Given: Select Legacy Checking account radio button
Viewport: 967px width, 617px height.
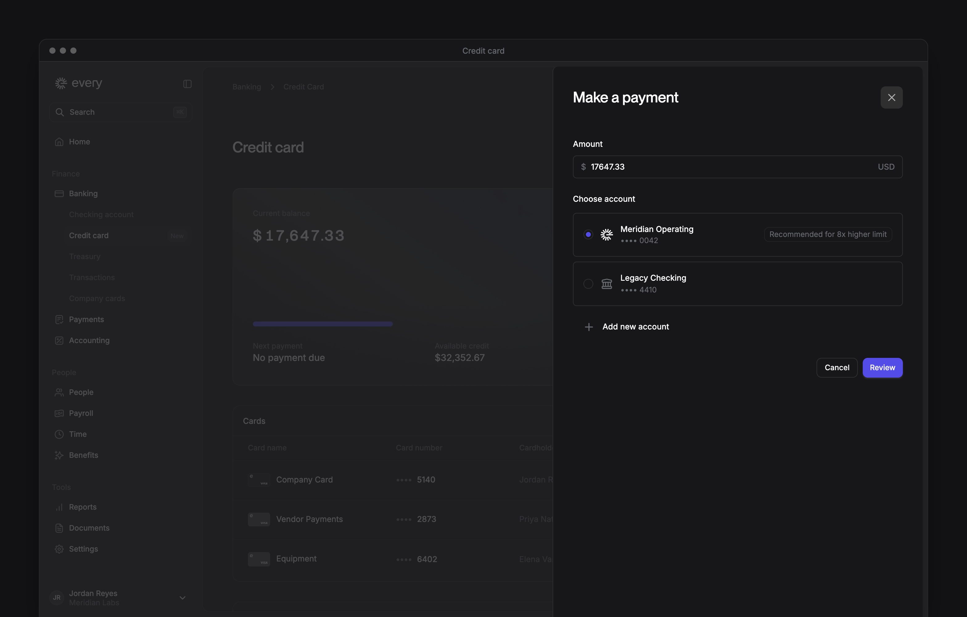Looking at the screenshot, I should point(588,284).
